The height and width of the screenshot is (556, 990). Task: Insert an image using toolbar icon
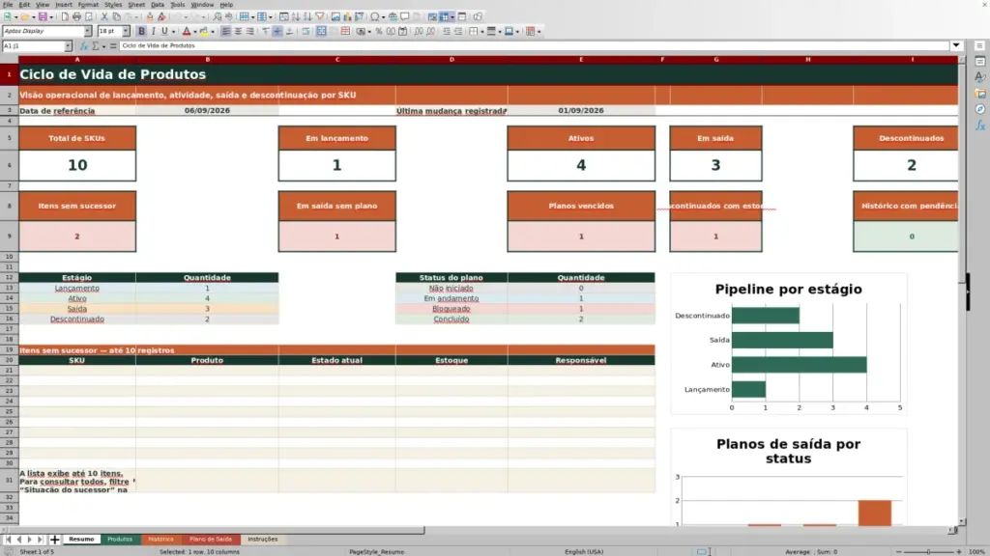coord(335,16)
